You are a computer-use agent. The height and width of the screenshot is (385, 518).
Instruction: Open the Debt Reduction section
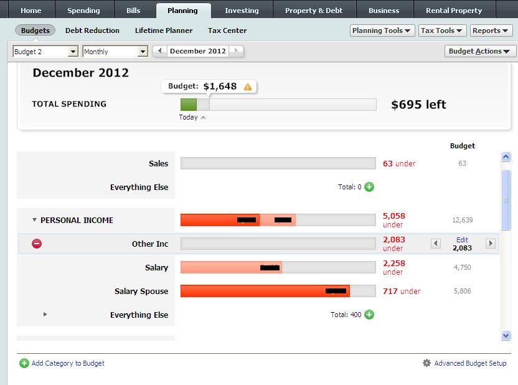coord(93,31)
